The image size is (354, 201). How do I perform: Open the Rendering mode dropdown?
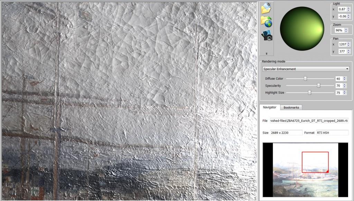tap(306, 69)
